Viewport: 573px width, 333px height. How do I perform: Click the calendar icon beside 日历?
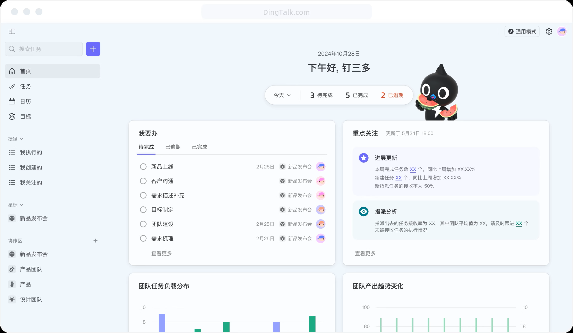coord(12,101)
